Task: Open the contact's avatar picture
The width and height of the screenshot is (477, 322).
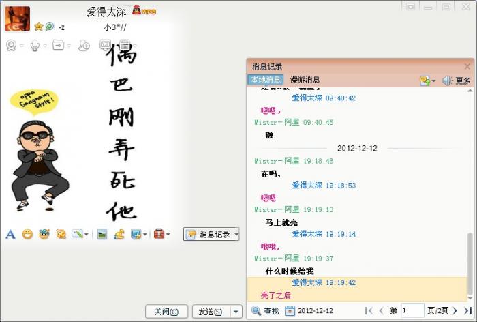Action: tap(17, 19)
